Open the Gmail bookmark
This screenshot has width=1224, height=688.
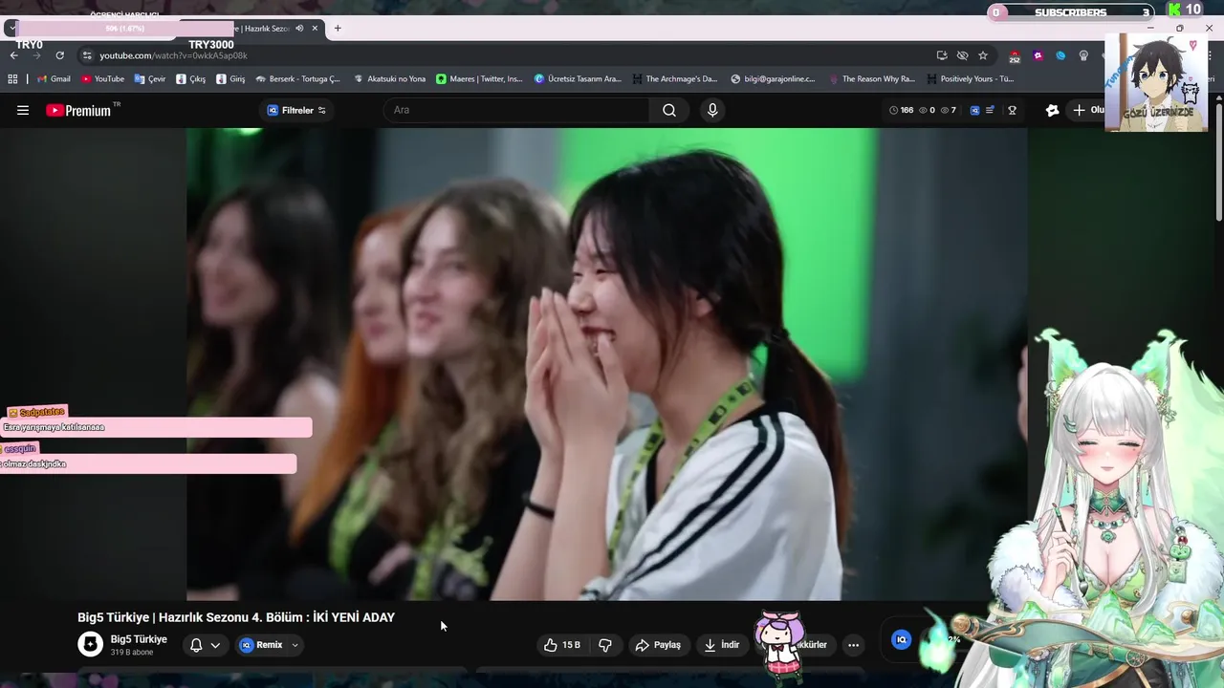54,79
